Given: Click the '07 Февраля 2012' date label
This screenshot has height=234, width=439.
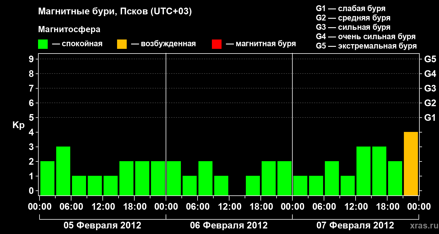Looking at the screenshot, I should point(355,226).
